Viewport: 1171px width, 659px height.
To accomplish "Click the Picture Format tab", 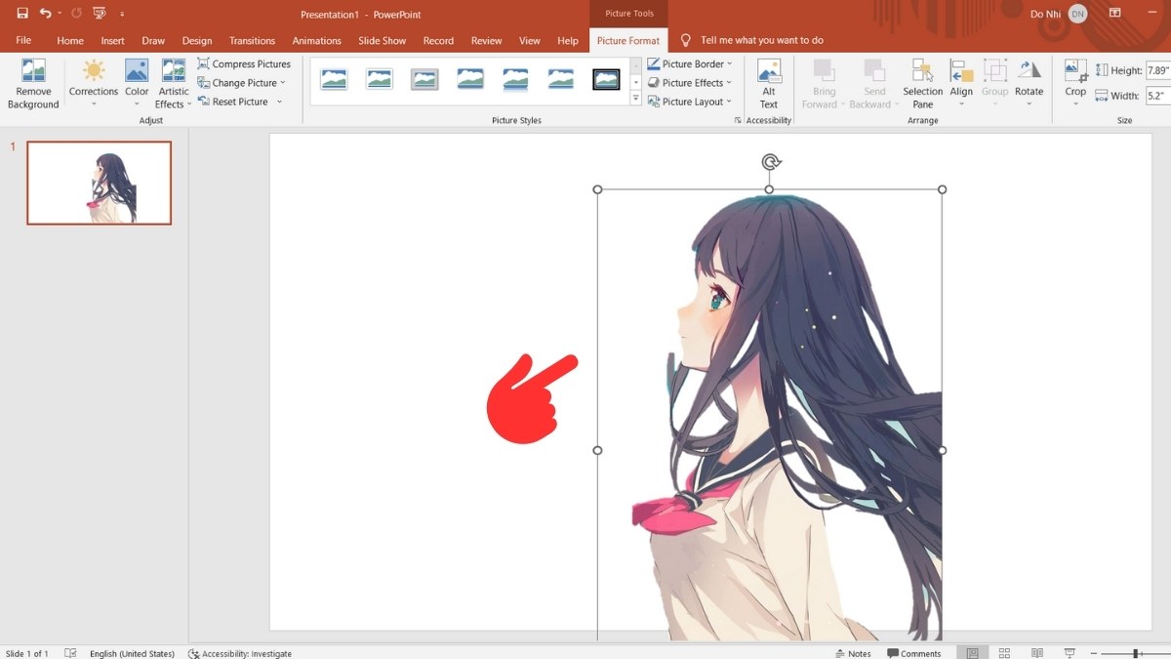I will point(628,41).
